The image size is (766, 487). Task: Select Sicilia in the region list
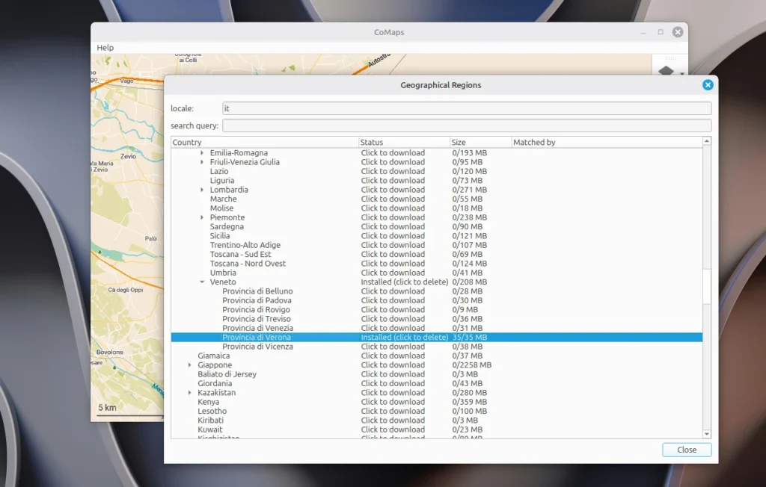tap(221, 235)
